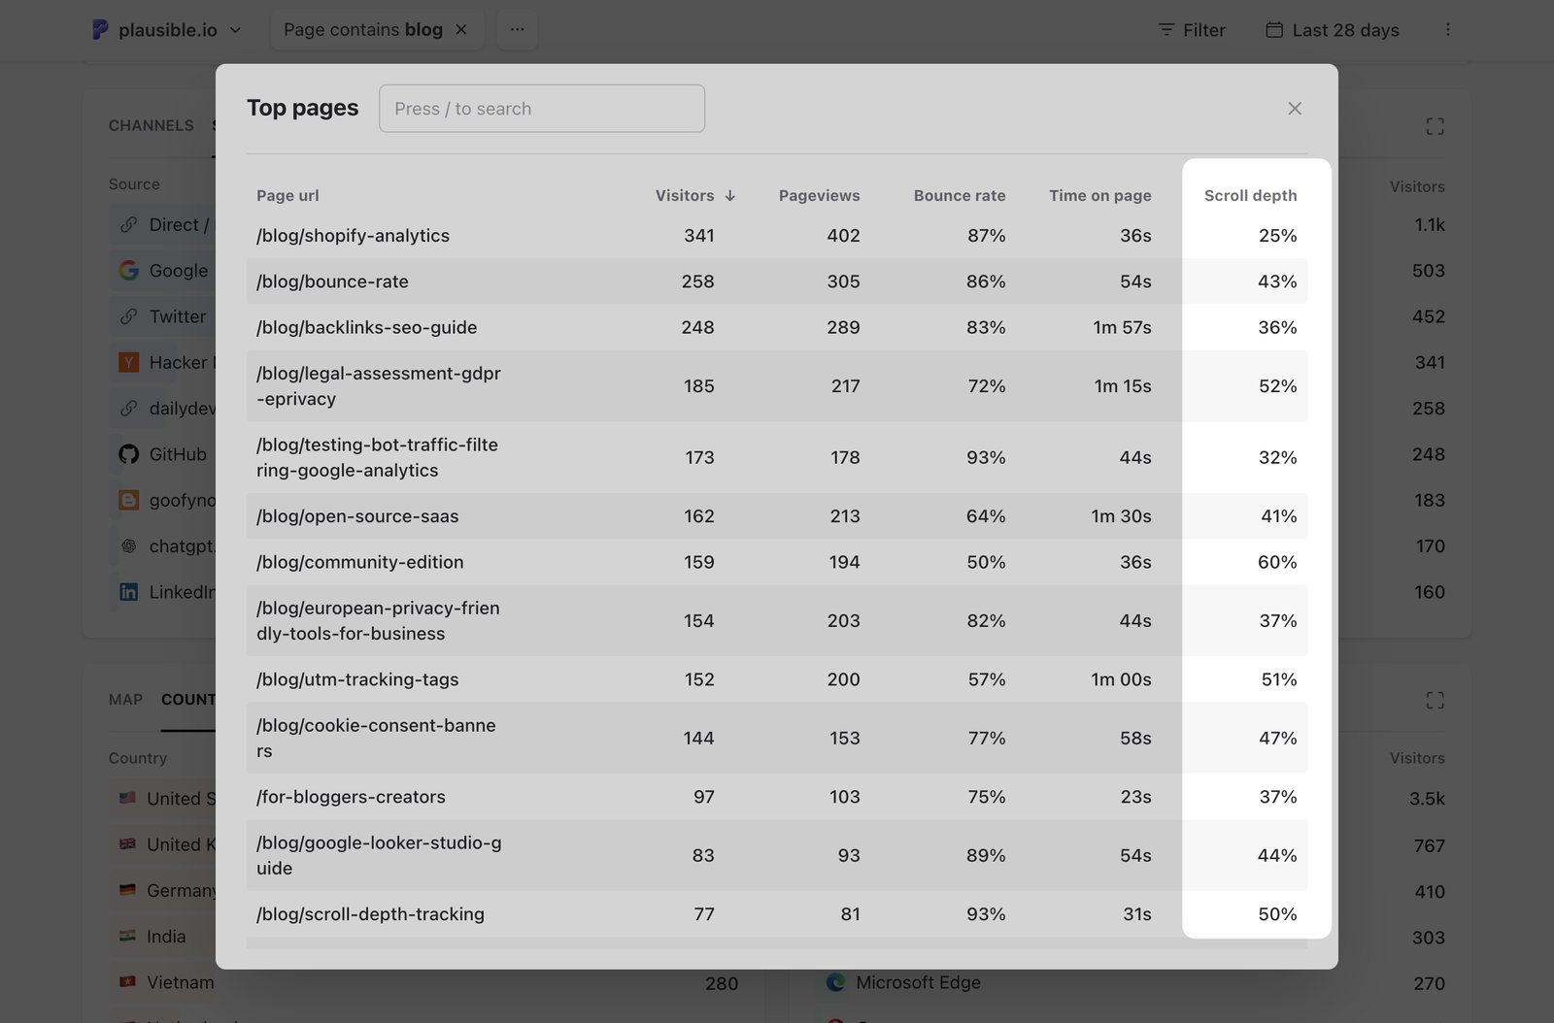Open the /blog/shopify-analytics page link
The image size is (1554, 1023).
coord(353,235)
